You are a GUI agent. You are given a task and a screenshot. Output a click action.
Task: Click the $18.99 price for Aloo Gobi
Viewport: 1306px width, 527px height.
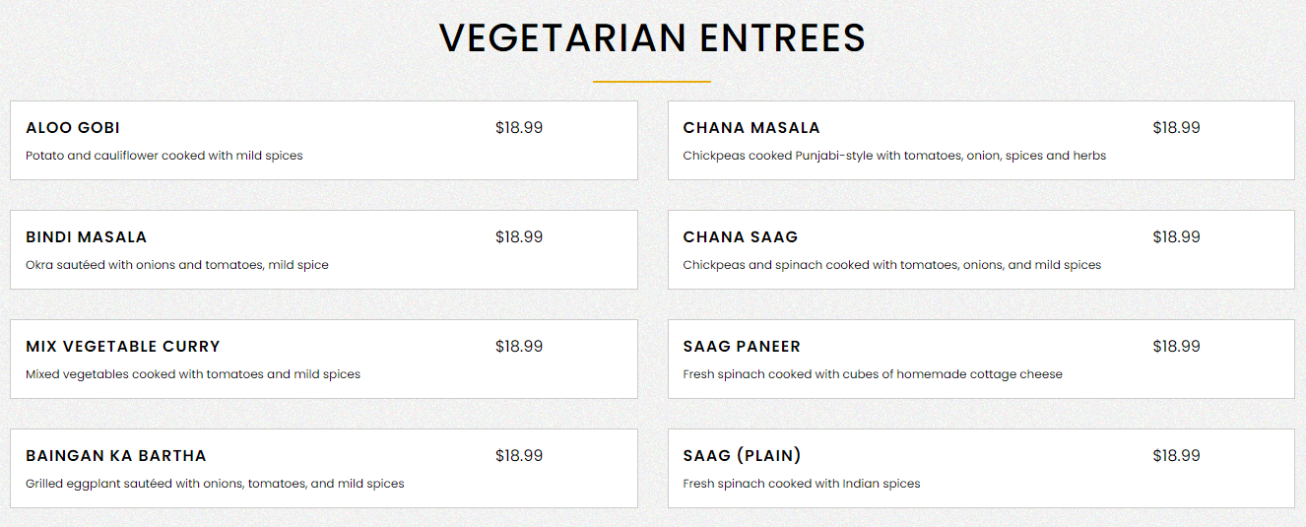pyautogui.click(x=519, y=128)
